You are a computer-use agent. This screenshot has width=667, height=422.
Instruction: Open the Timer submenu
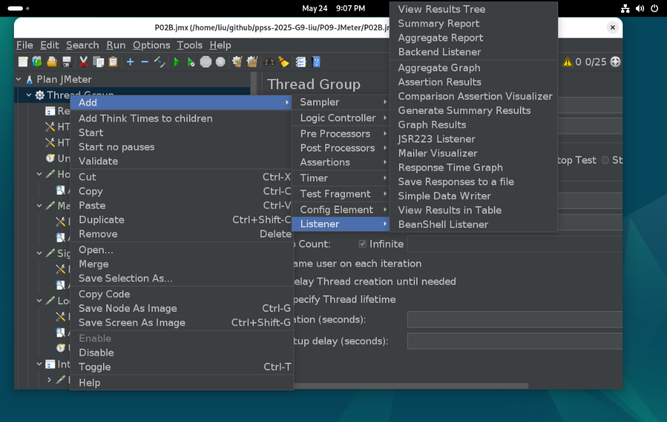pos(341,178)
